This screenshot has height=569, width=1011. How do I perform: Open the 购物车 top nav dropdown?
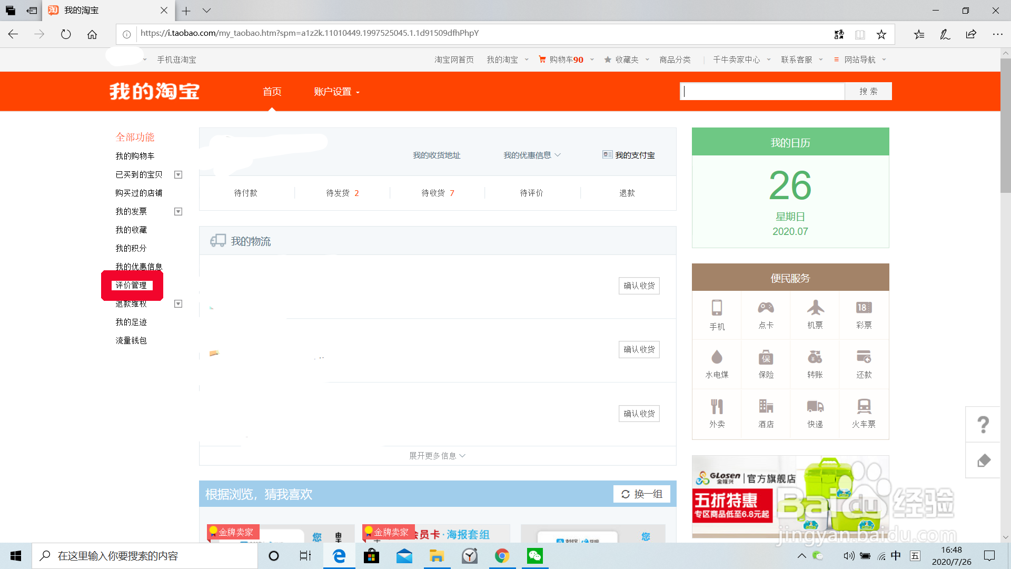pyautogui.click(x=567, y=60)
